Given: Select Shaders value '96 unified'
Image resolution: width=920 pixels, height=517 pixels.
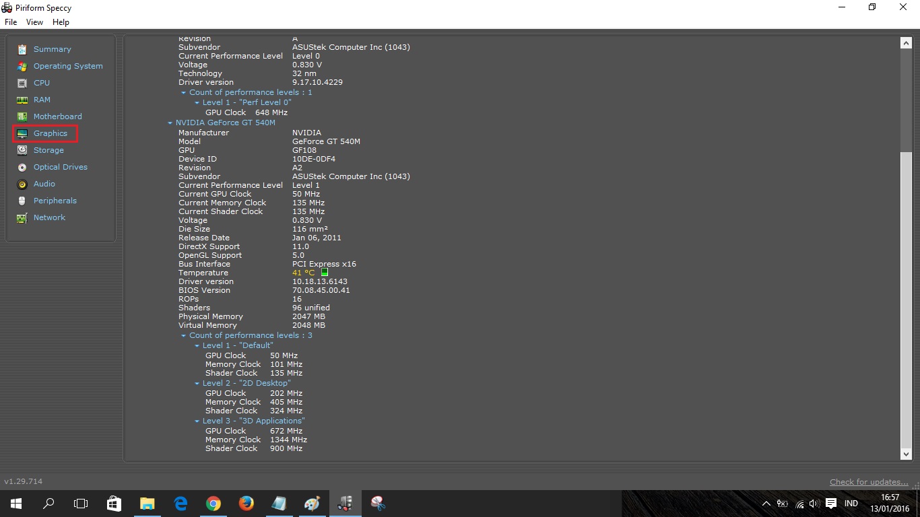Looking at the screenshot, I should pos(311,308).
